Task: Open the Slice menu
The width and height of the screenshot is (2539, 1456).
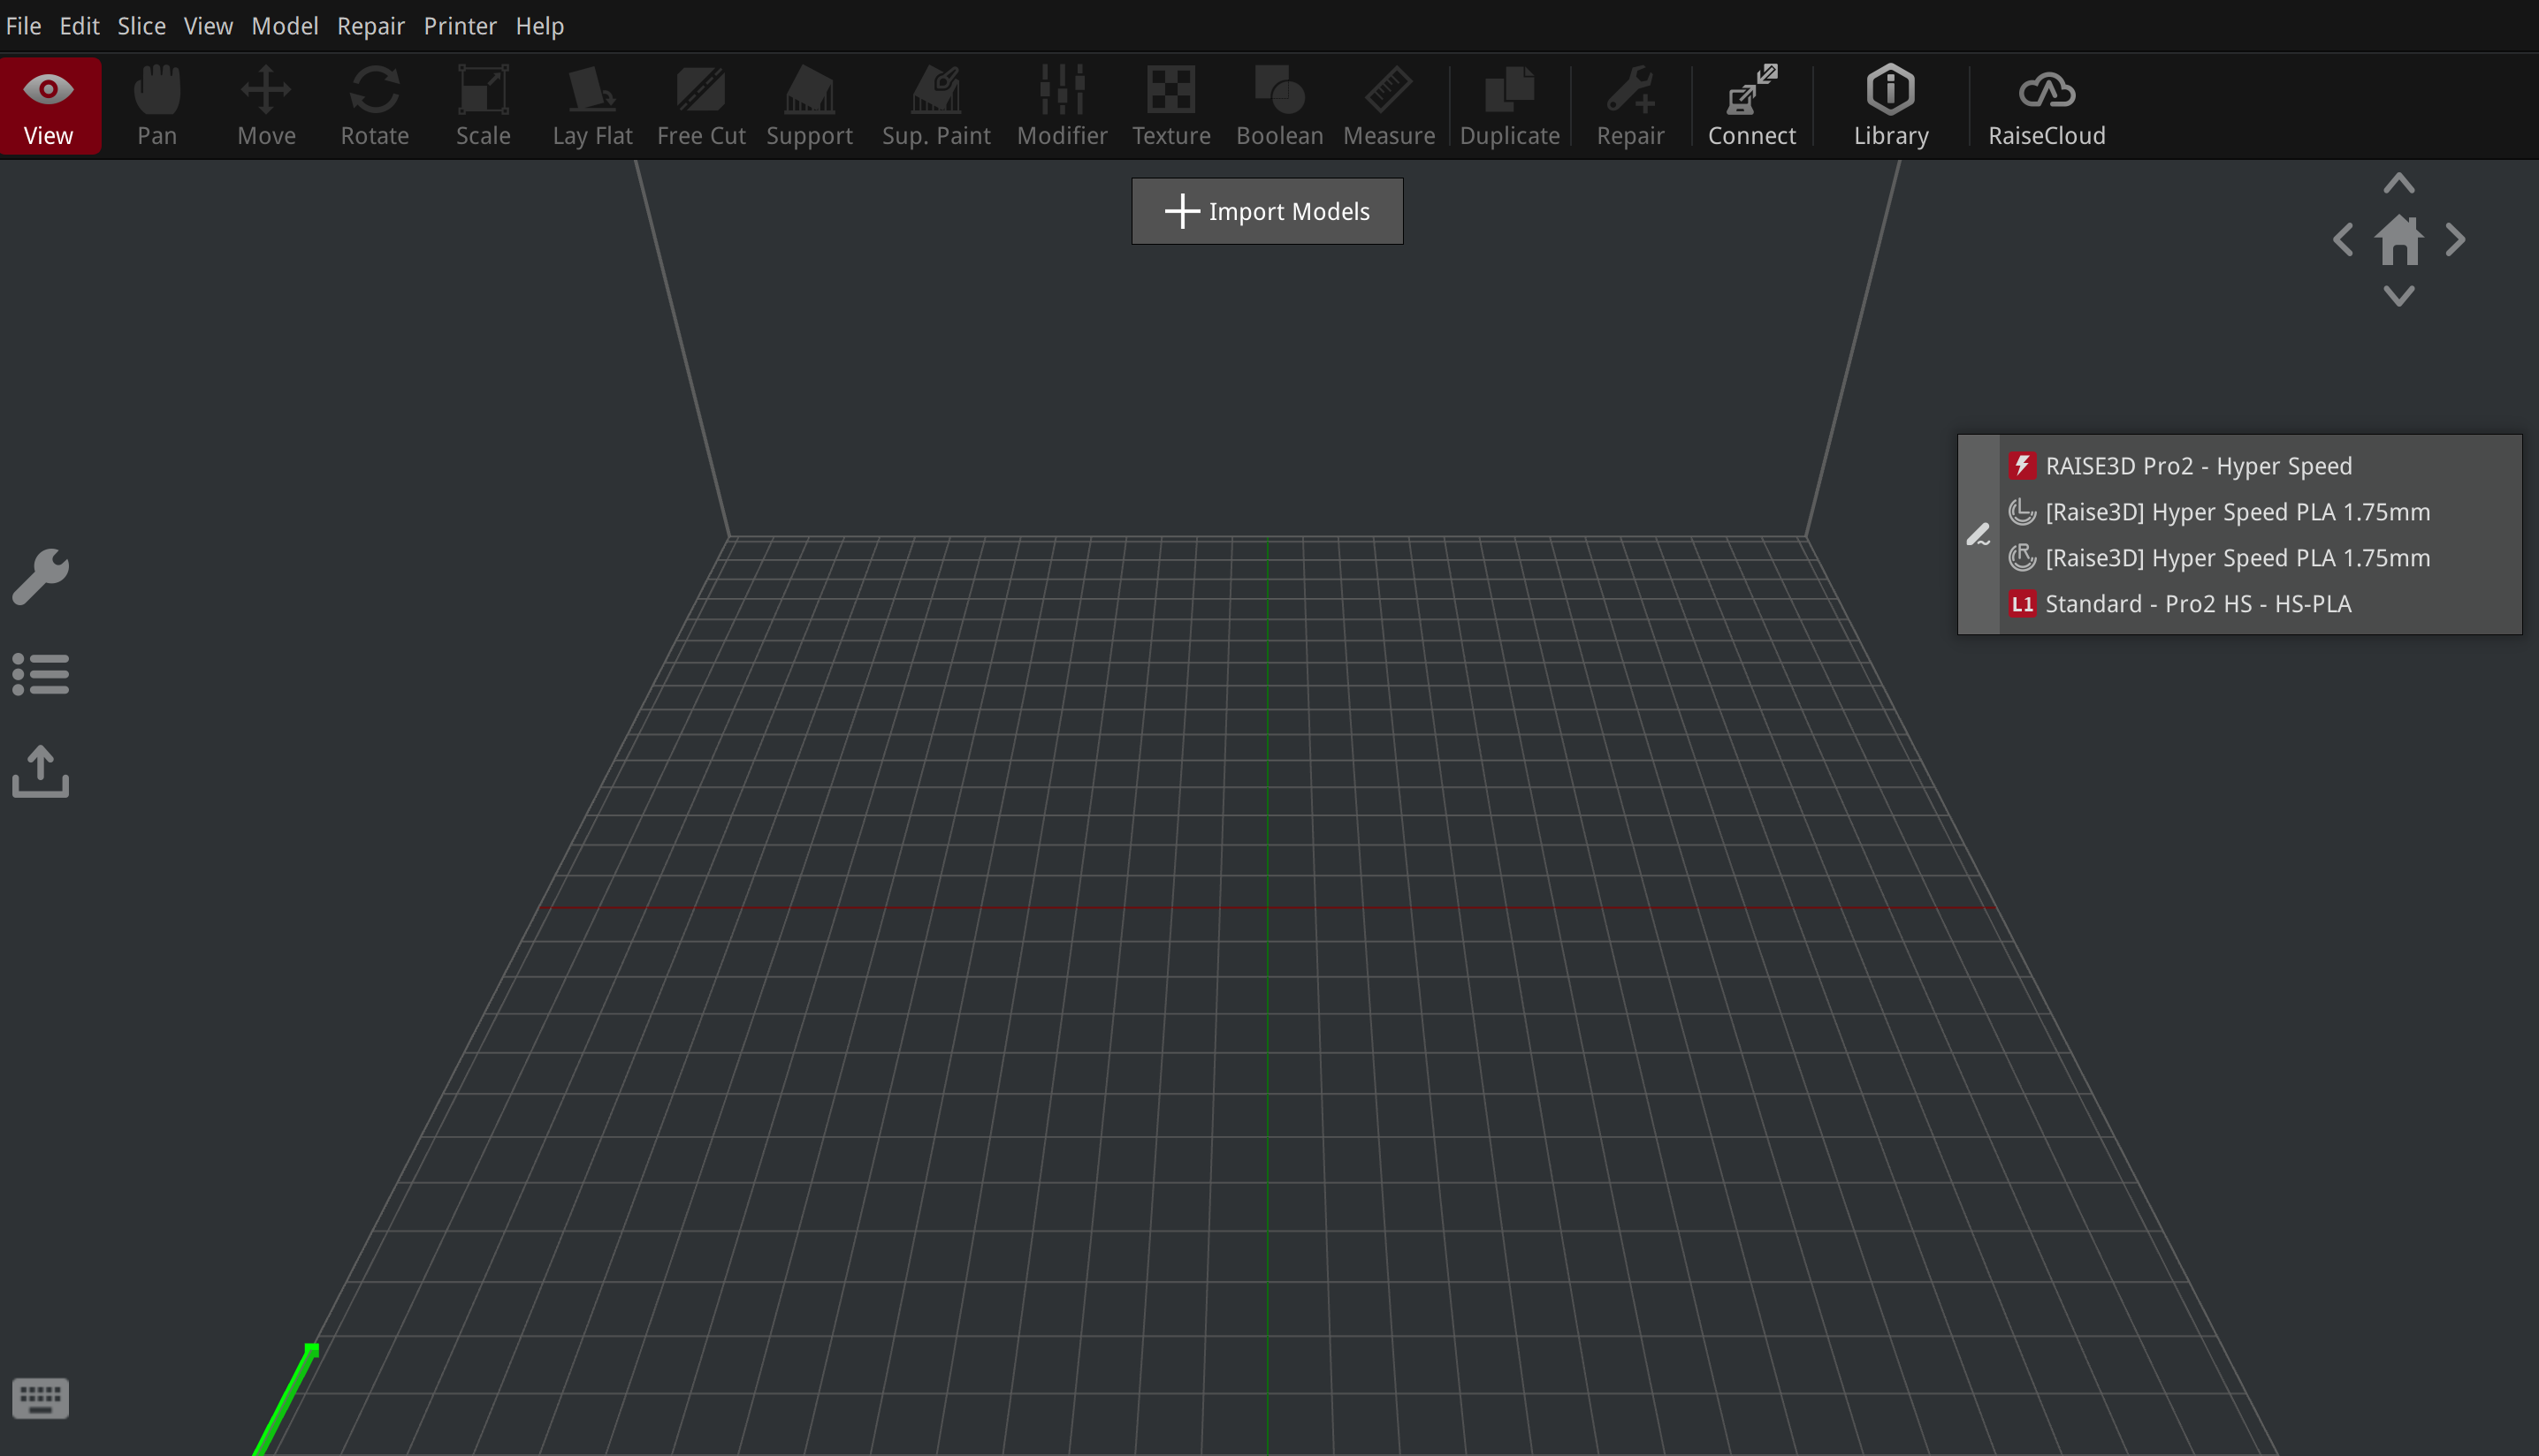Action: (141, 26)
